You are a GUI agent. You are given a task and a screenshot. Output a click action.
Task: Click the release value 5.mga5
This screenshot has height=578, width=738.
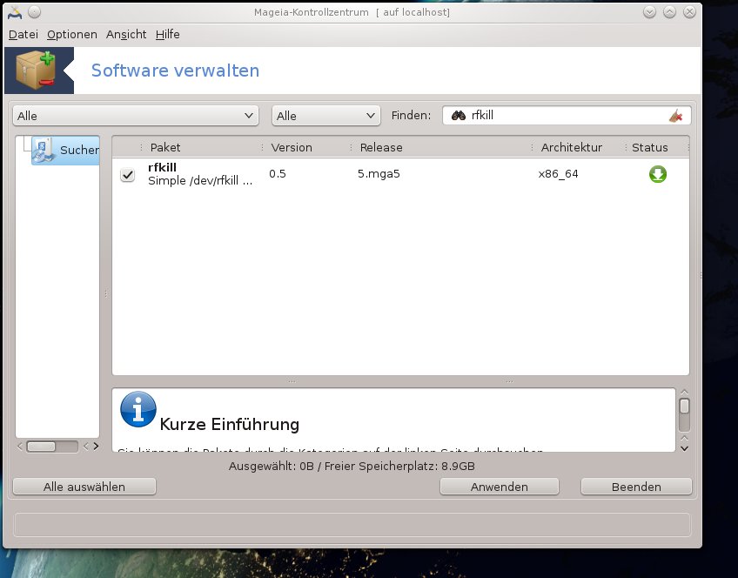379,174
